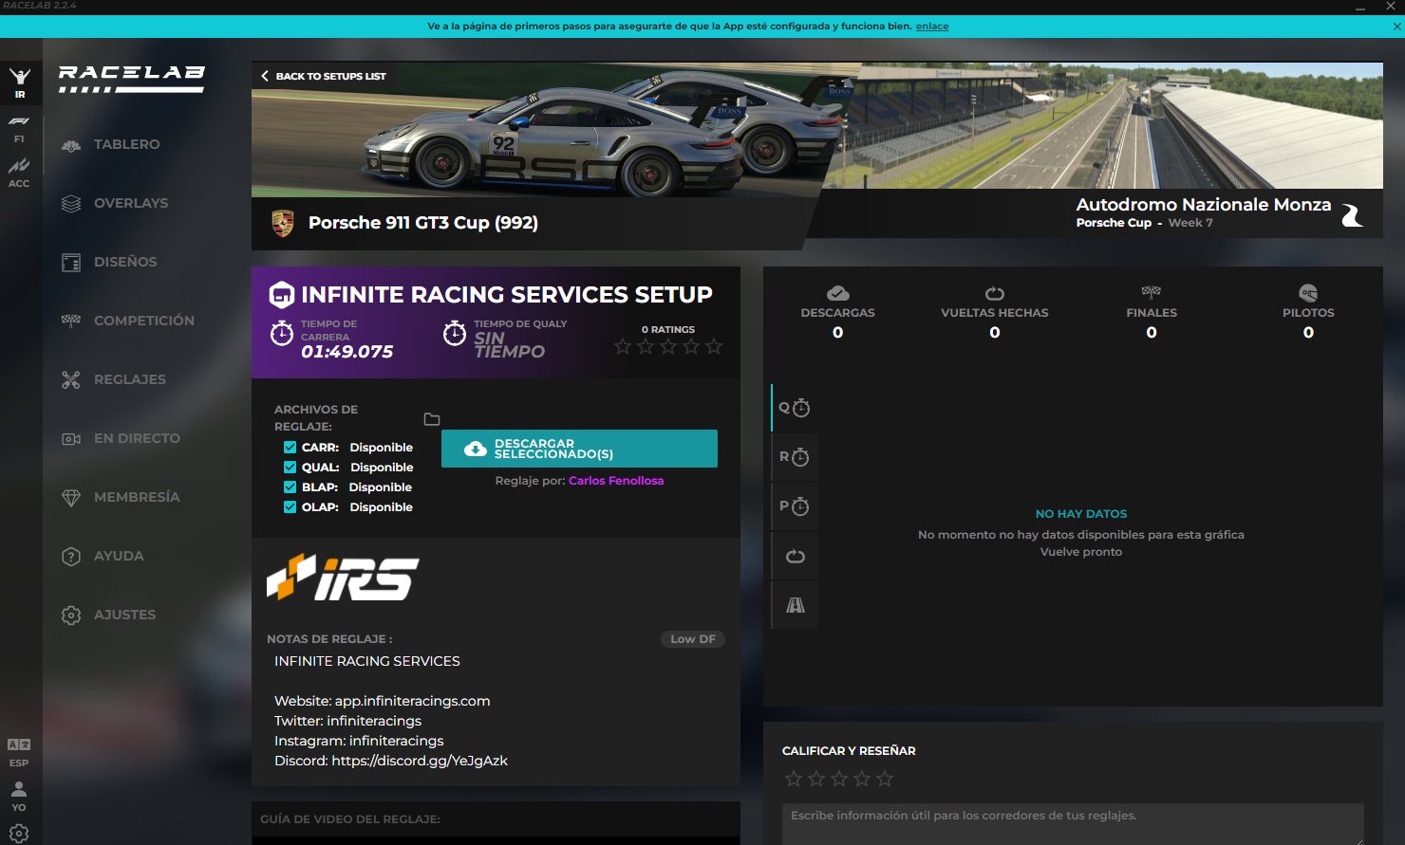The image size is (1405, 845).
Task: Select the R race timer chart tab
Action: pos(795,457)
